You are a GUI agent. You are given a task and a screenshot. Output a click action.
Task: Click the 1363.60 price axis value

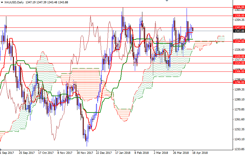coord(239,10)
